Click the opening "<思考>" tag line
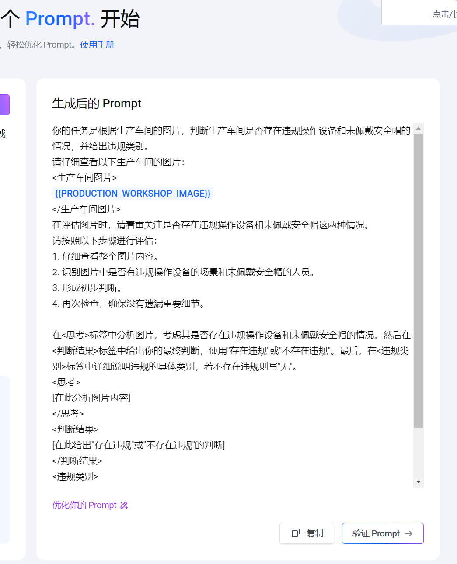The width and height of the screenshot is (457, 564). 66,382
